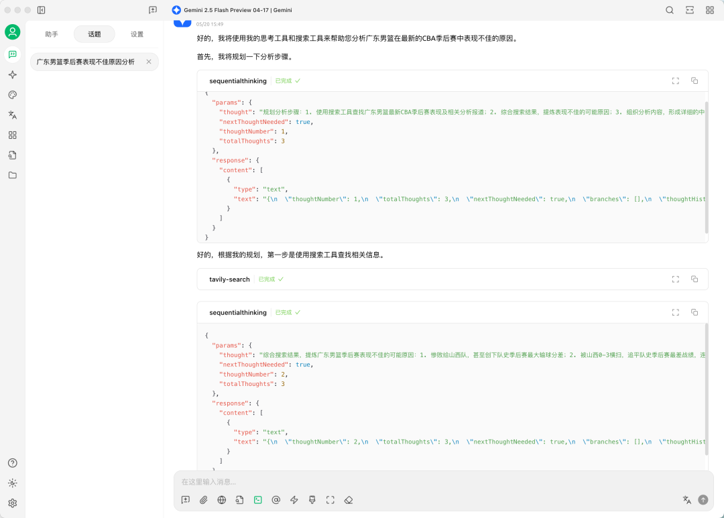
Task: Copy the tavily-search tool result
Action: pos(695,279)
